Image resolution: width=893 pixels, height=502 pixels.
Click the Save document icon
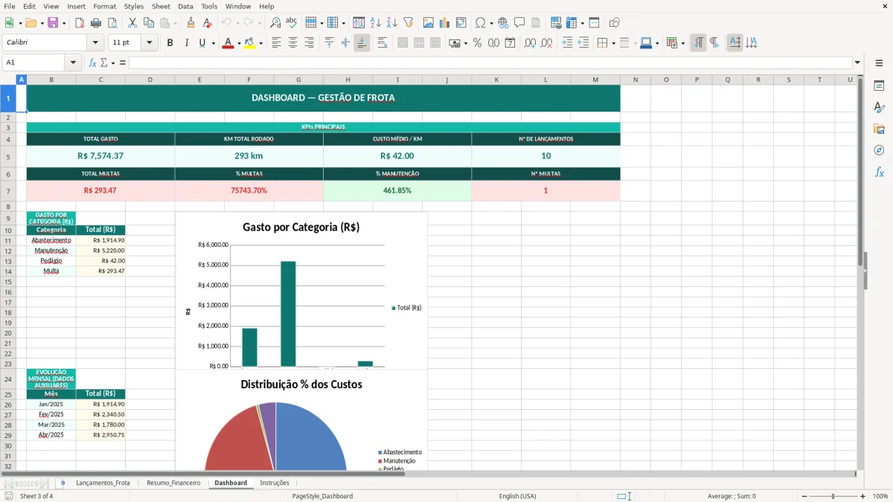point(53,23)
